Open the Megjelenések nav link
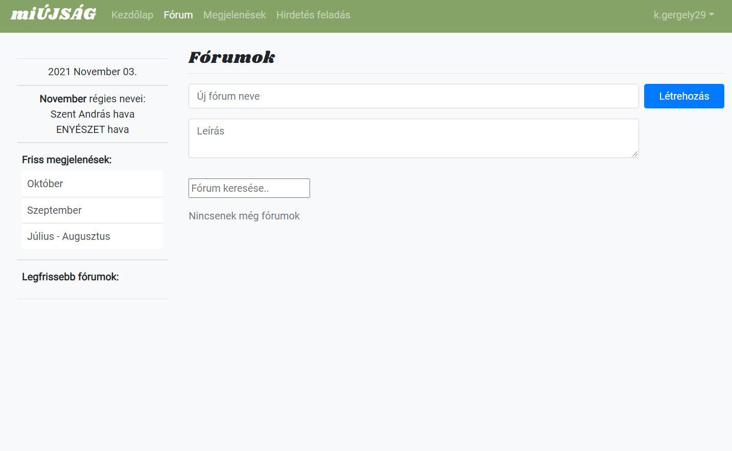This screenshot has height=451, width=732. tap(234, 15)
